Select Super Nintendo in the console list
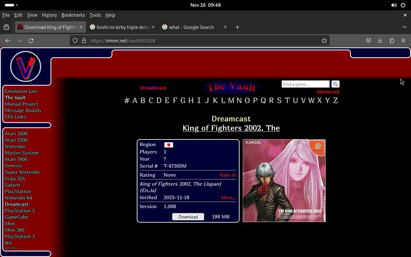411x257 pixels. pos(22,172)
